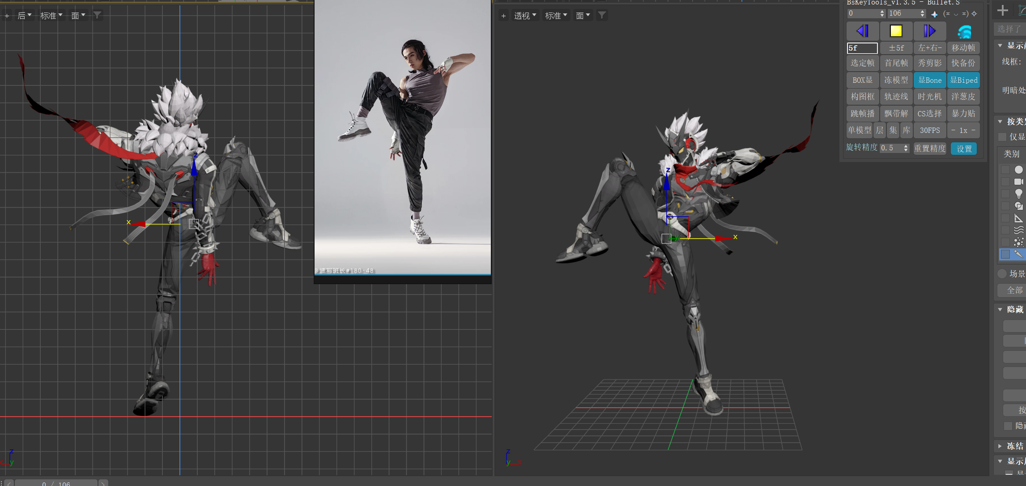The width and height of the screenshot is (1026, 486).
Task: Click the filter funnel icon in left viewport
Action: click(x=97, y=16)
